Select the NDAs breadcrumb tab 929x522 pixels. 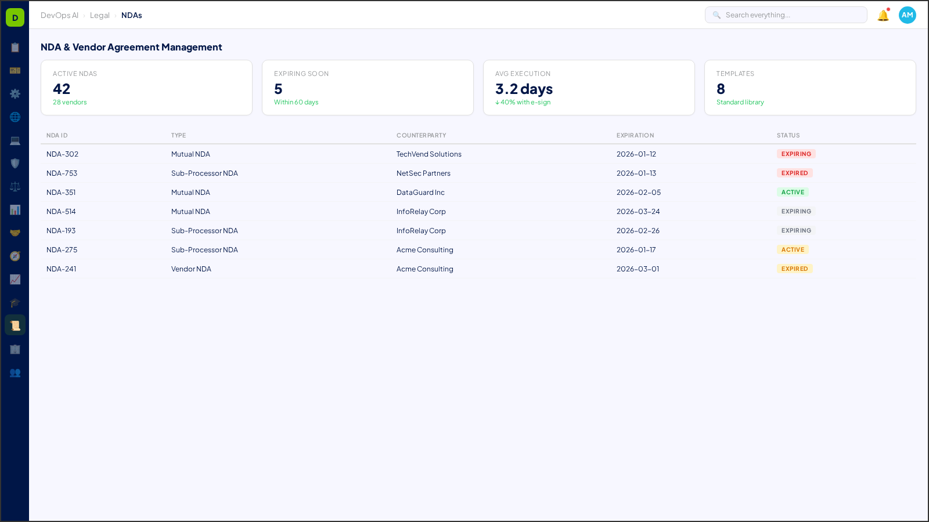132,15
